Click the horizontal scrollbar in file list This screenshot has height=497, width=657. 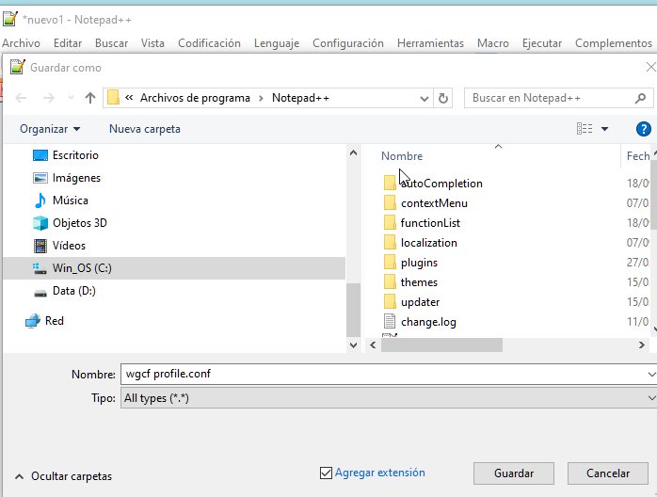(471, 345)
